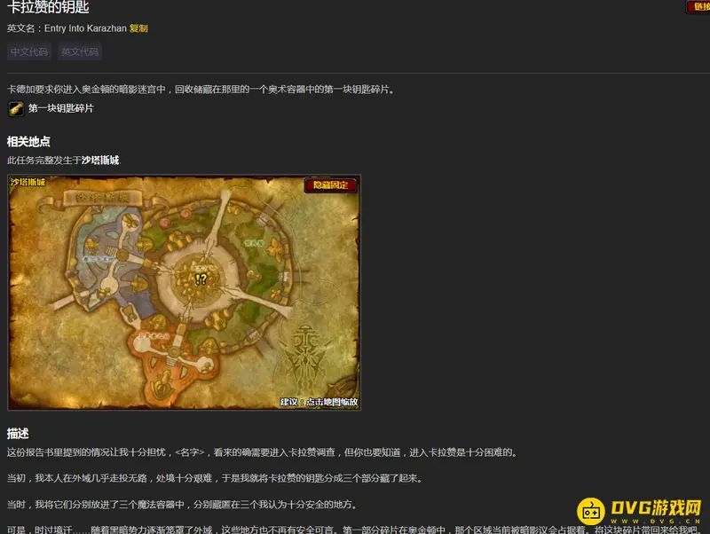
Task: Select the 英文代码 tab button
Action: 80,51
